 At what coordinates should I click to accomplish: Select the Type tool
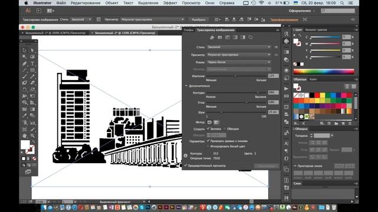32,64
